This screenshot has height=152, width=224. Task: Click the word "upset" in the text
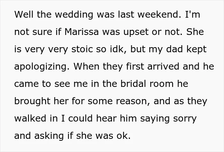pos(136,32)
